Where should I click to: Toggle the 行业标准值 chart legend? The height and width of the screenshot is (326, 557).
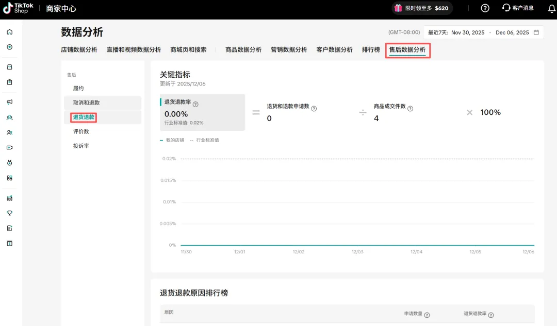tap(204, 140)
